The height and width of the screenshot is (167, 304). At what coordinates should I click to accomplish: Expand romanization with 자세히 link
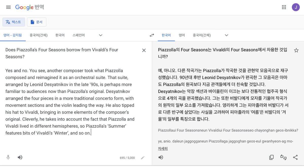tap(163, 149)
